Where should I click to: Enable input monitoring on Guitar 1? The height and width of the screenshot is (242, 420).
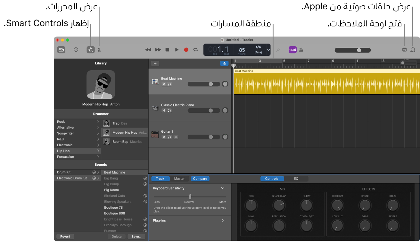point(176,137)
